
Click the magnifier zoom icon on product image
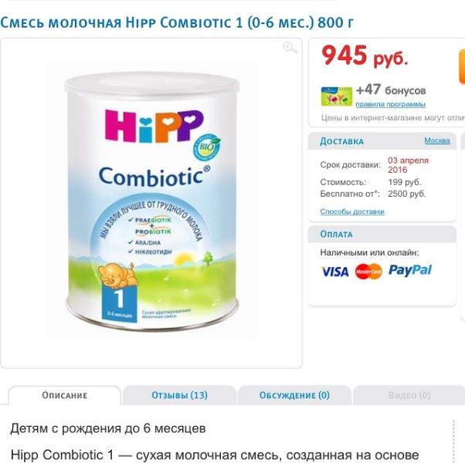[x=290, y=48]
